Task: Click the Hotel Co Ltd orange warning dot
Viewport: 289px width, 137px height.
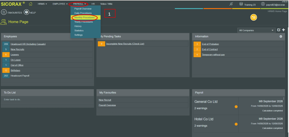Action: point(236,124)
